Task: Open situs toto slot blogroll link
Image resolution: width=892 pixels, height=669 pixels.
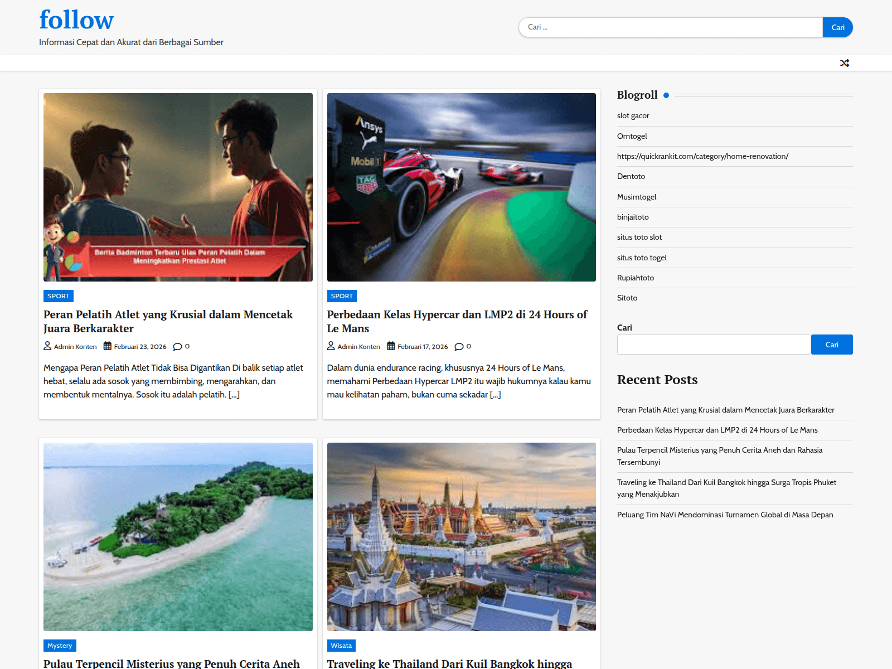Action: [639, 237]
